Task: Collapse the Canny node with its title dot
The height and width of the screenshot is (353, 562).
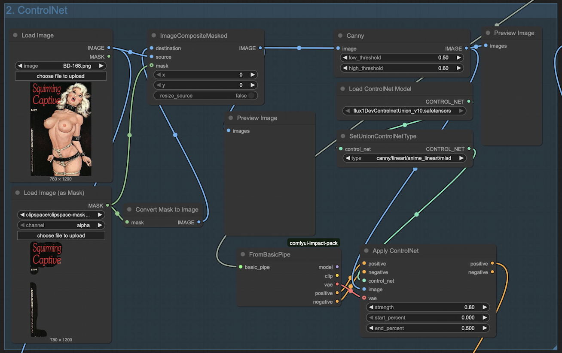Action: tap(341, 36)
